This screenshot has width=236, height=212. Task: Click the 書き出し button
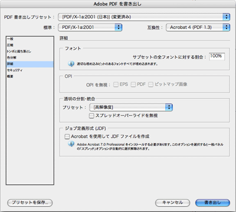point(212,203)
